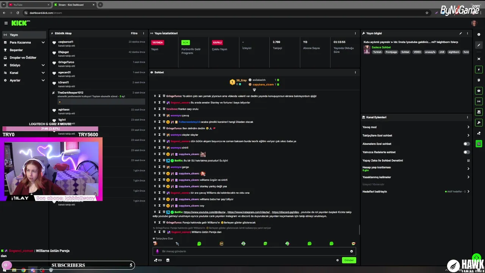Viewport: 485px width, 273px height.
Task: Click the info icon in right toolbar
Action: click(479, 35)
